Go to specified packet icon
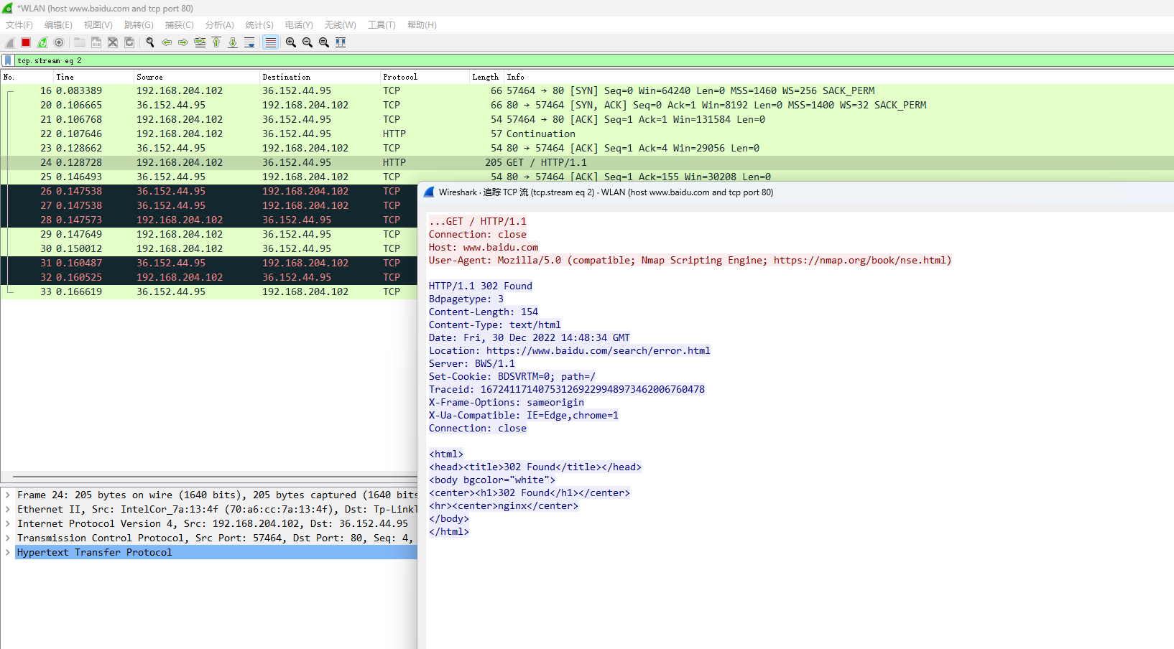The image size is (1174, 649). point(200,42)
